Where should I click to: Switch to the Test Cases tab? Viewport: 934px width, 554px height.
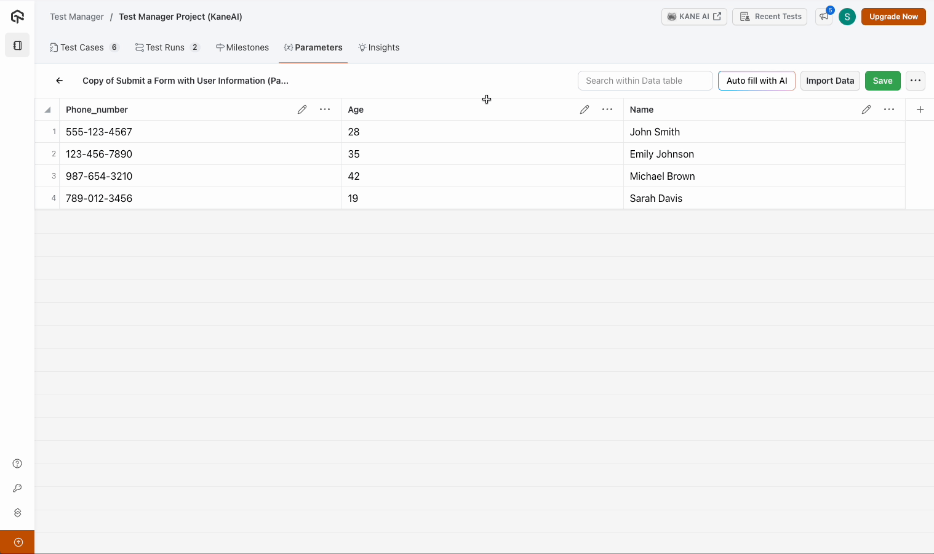point(82,47)
